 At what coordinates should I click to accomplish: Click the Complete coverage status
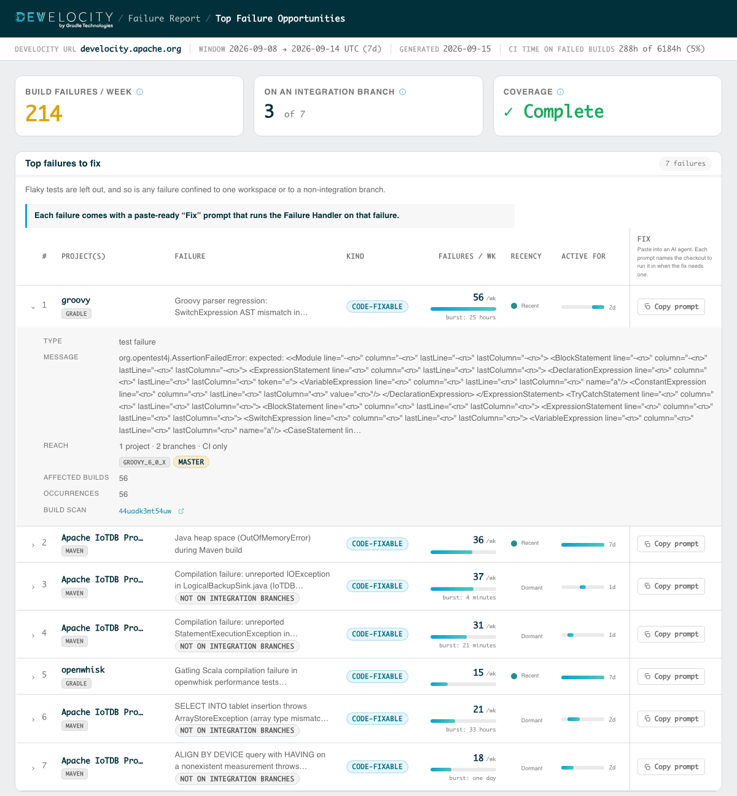[x=554, y=112]
